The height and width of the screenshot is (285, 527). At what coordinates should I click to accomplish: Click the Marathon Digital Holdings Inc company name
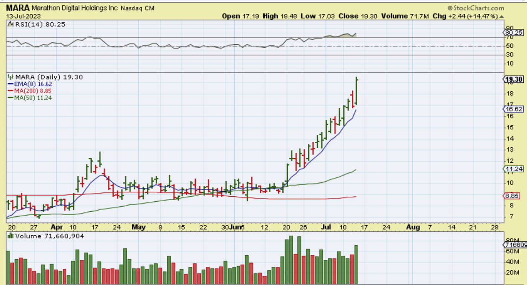click(x=75, y=8)
